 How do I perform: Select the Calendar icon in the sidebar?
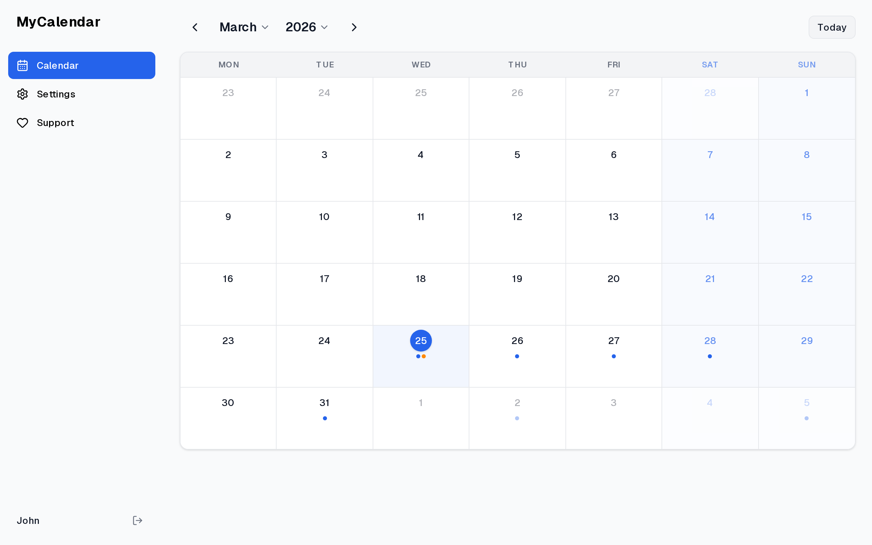pos(22,65)
